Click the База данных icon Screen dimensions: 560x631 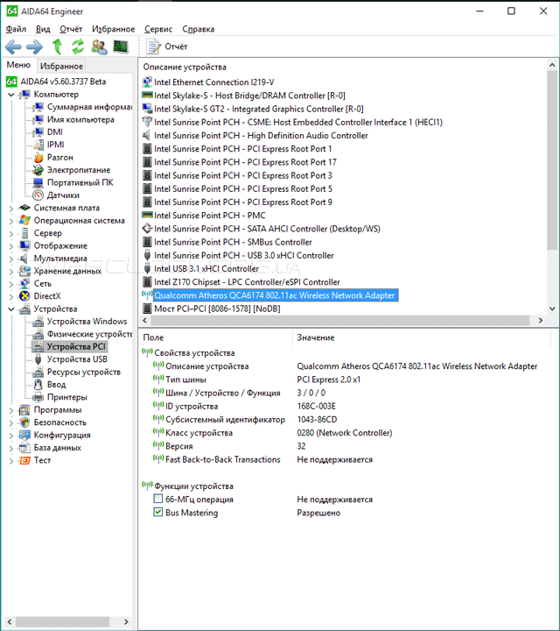[24, 448]
